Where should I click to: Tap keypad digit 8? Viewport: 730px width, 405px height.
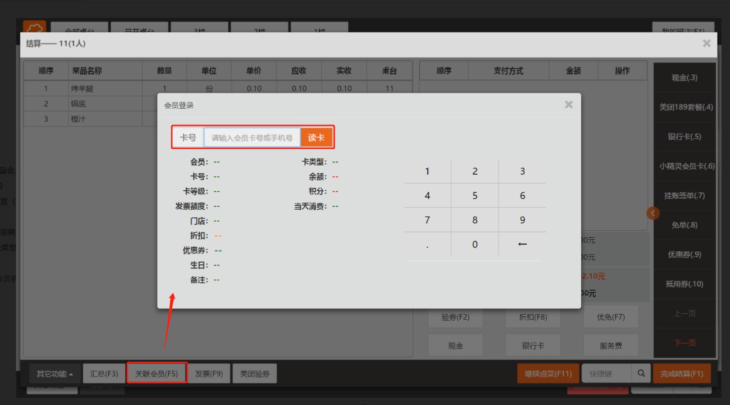(475, 220)
